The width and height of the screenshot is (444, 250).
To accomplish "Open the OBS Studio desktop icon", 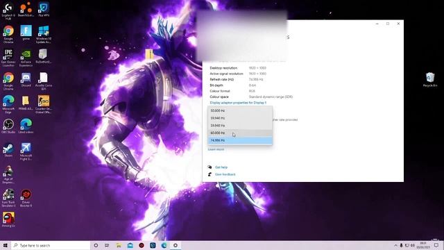I will point(8,126).
